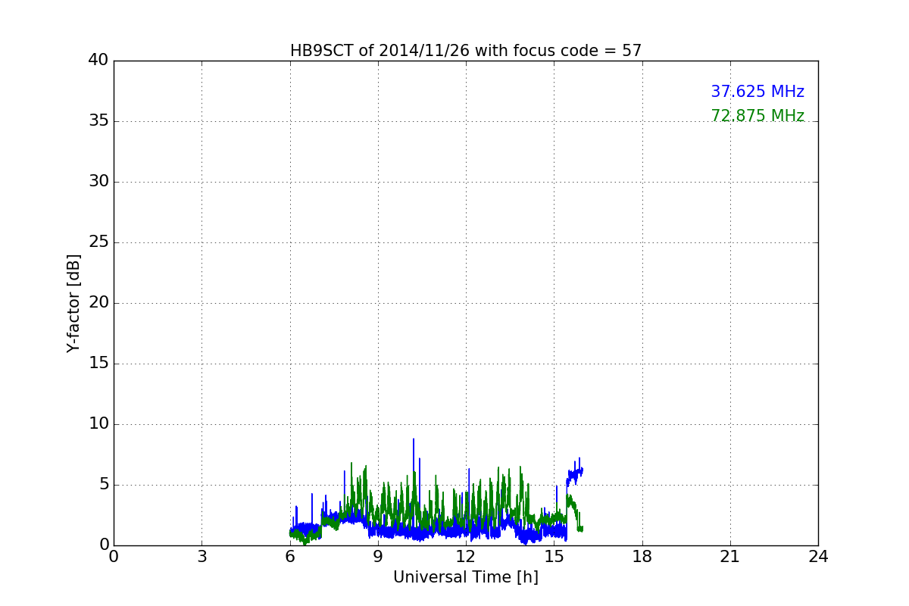Click the x-axis tick label 12
This screenshot has height=606, width=909.
[x=466, y=557]
